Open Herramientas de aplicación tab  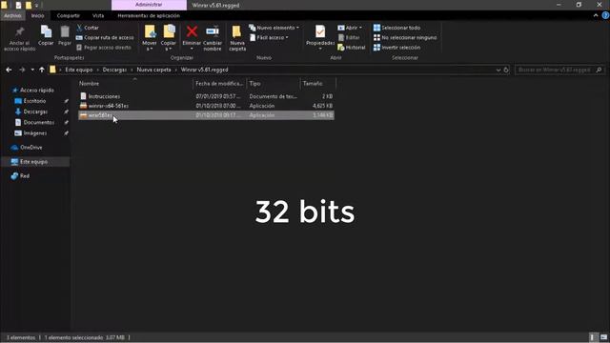pyautogui.click(x=149, y=15)
